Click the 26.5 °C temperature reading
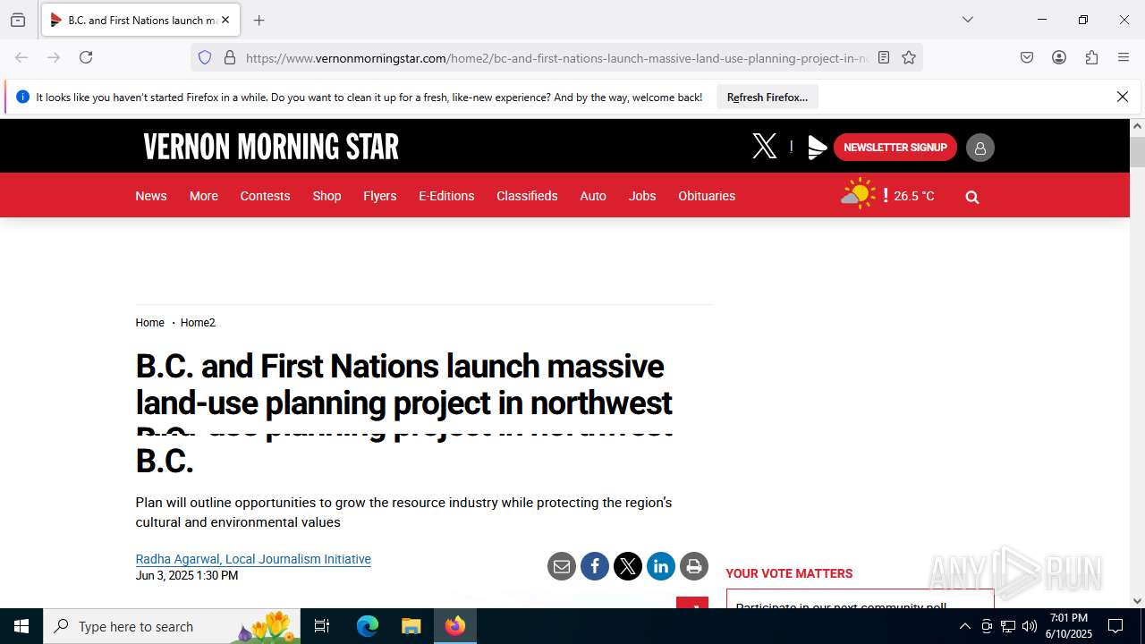This screenshot has height=644, width=1145. pyautogui.click(x=914, y=196)
